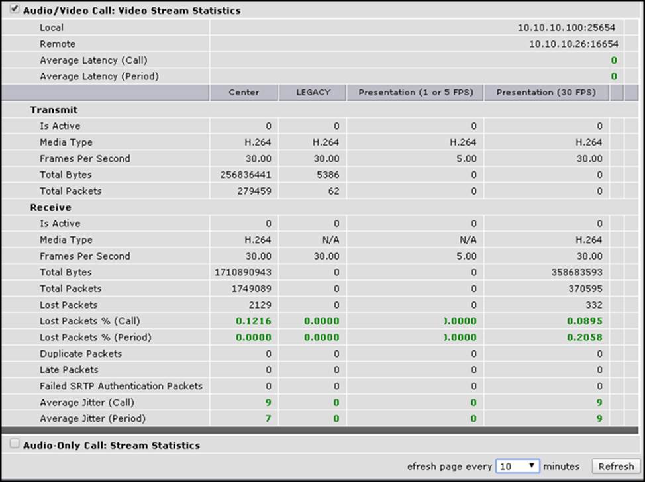This screenshot has width=645, height=482.
Task: Click the Audio/Video Call section title
Action: 132,11
